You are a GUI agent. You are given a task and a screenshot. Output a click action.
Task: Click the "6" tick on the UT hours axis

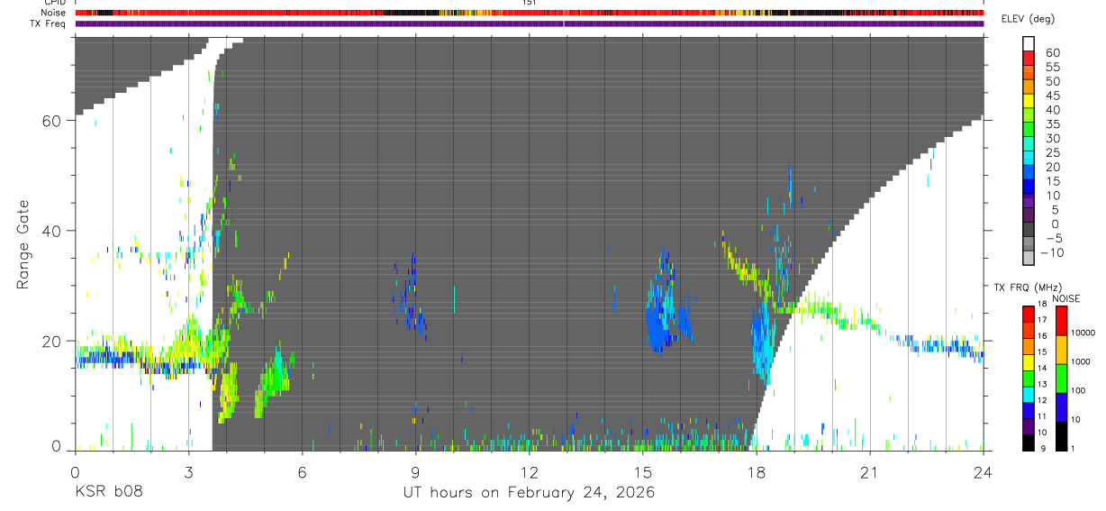(302, 471)
